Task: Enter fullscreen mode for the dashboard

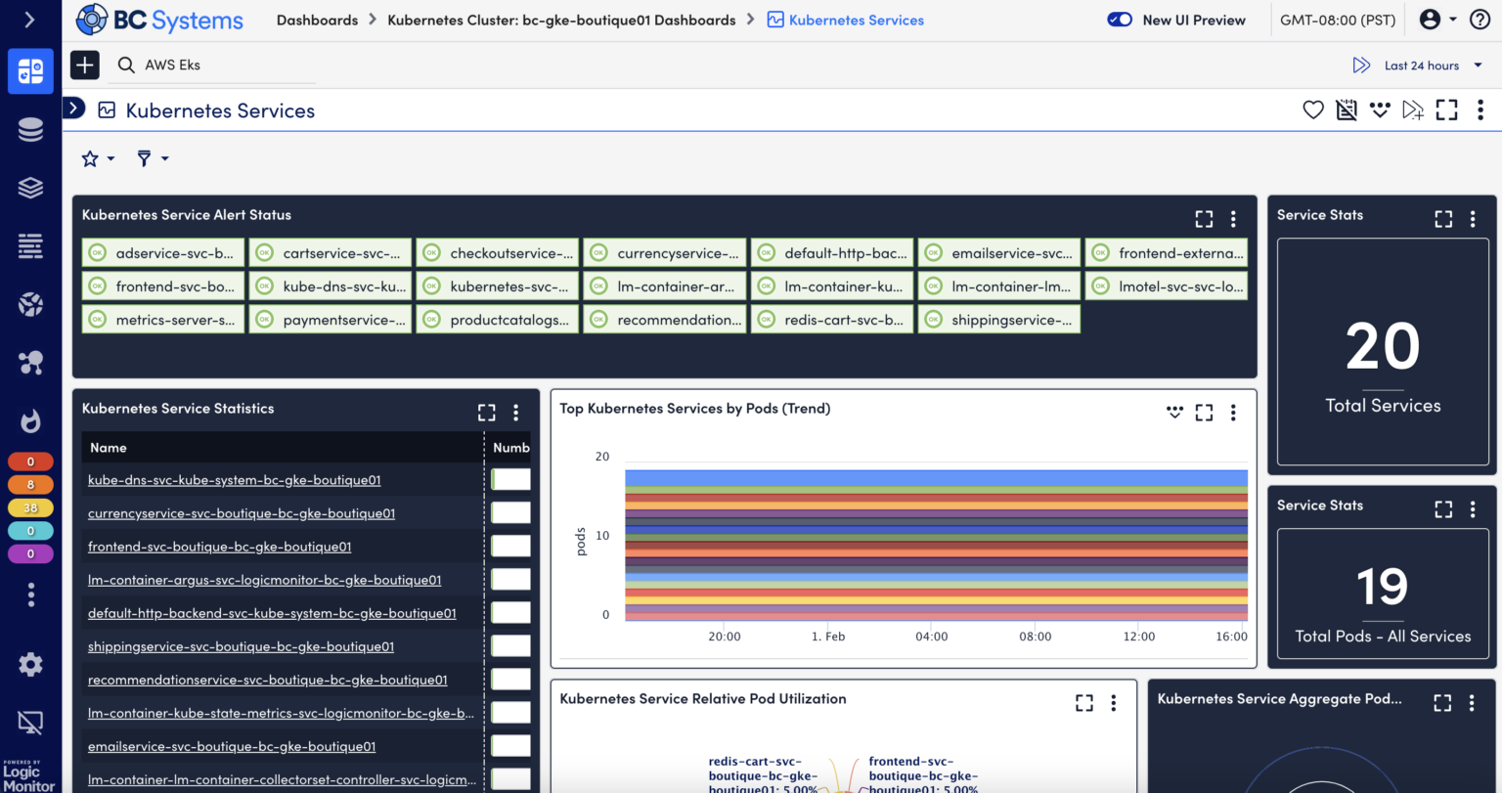Action: tap(1446, 110)
